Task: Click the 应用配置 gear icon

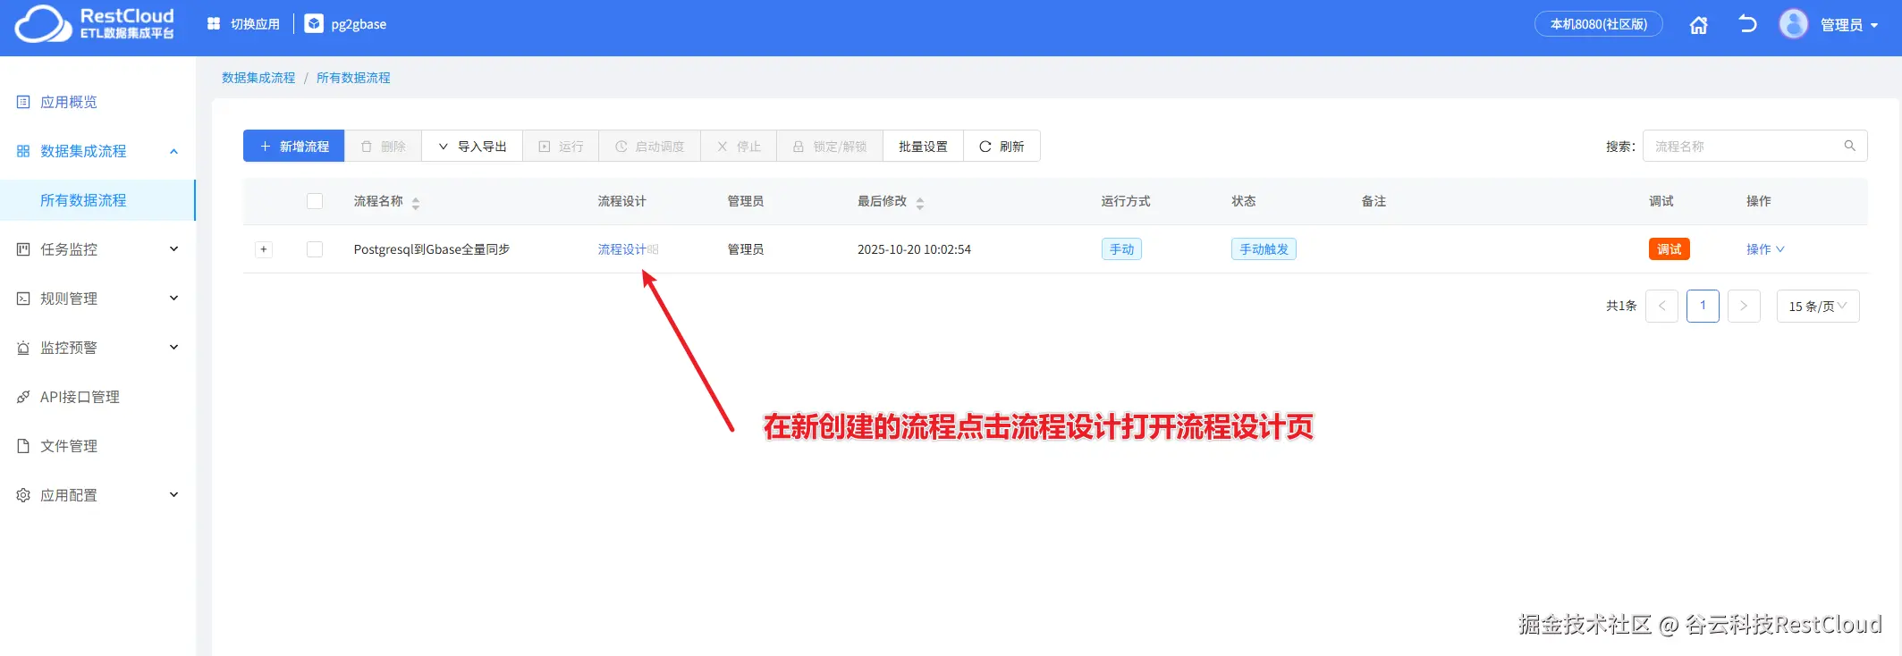Action: click(x=23, y=495)
